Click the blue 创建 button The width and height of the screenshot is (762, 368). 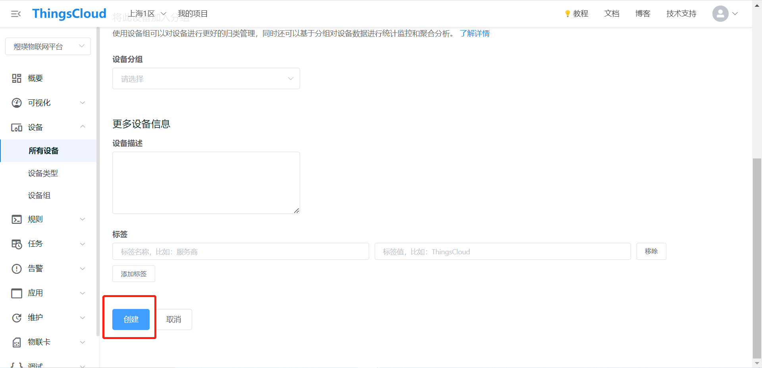click(x=131, y=319)
